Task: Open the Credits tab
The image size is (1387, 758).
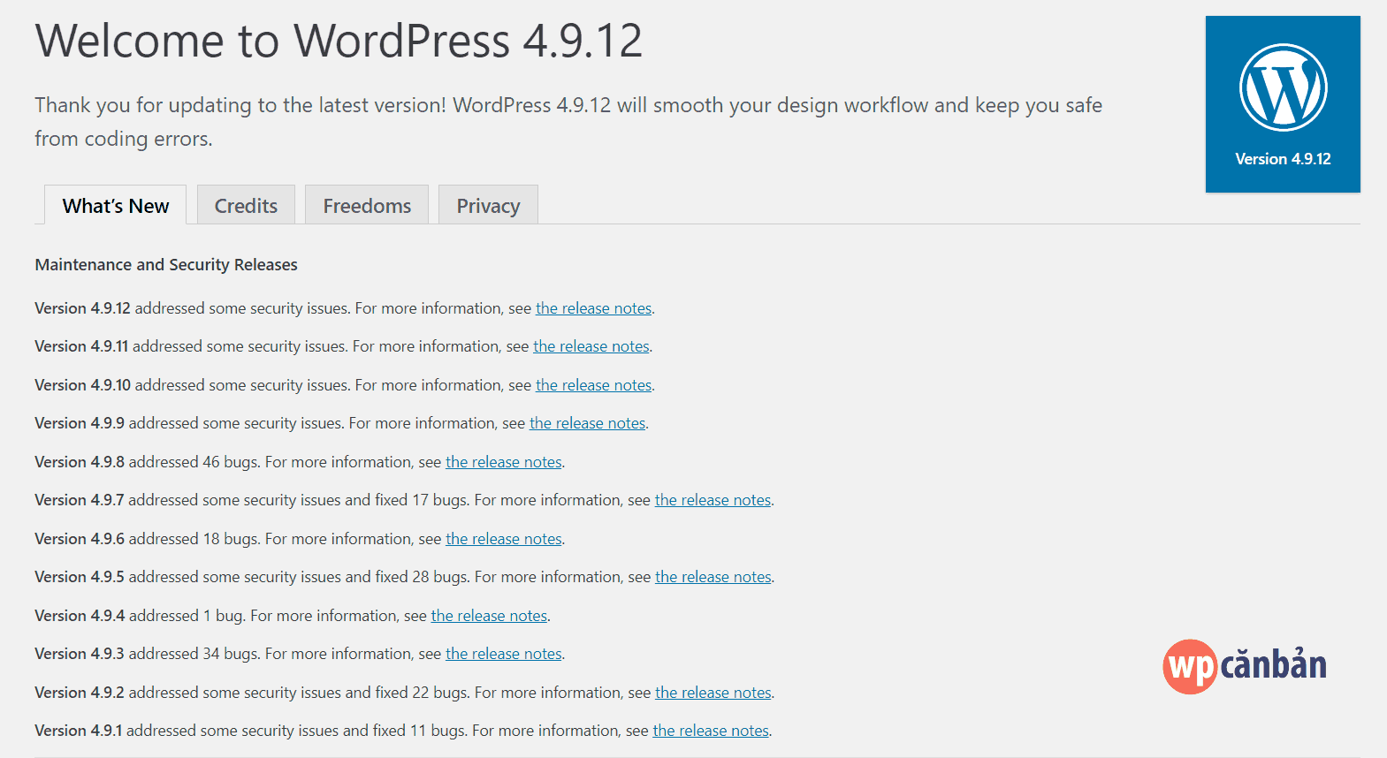Action: 246,205
